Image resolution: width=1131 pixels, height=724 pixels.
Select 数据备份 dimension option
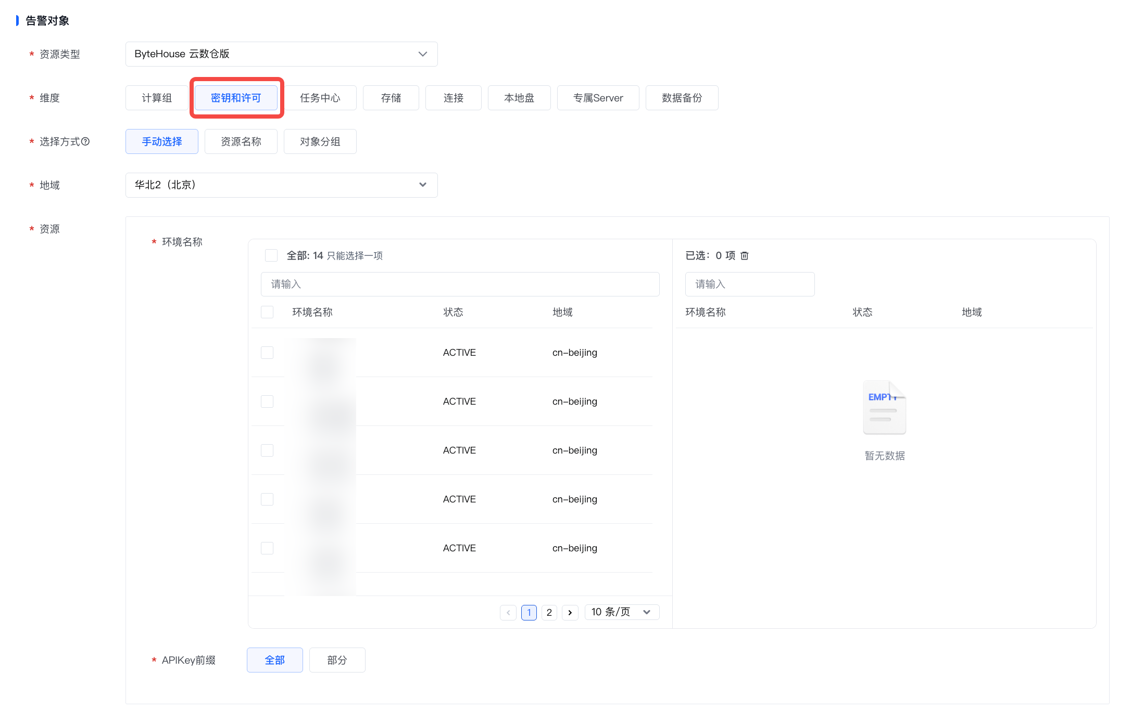pyautogui.click(x=682, y=98)
